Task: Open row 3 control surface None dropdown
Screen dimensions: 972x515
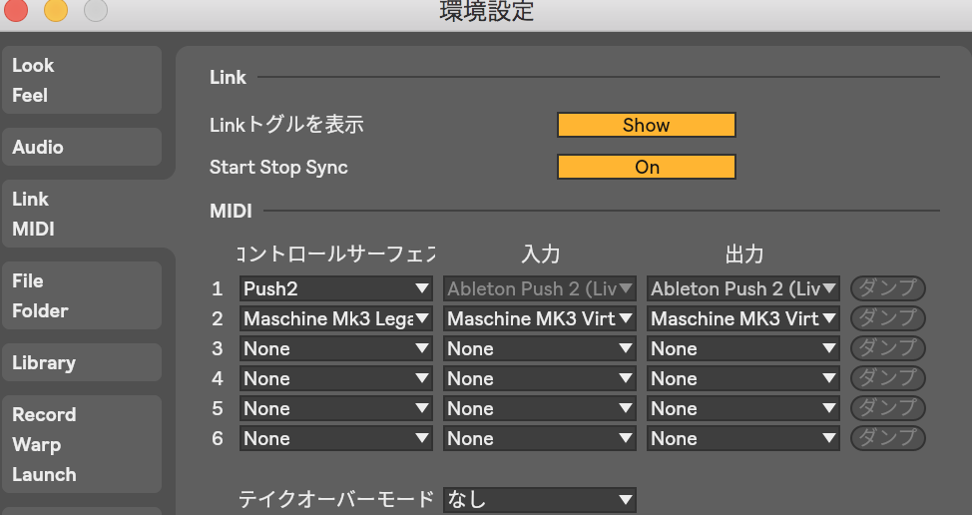Action: [336, 348]
